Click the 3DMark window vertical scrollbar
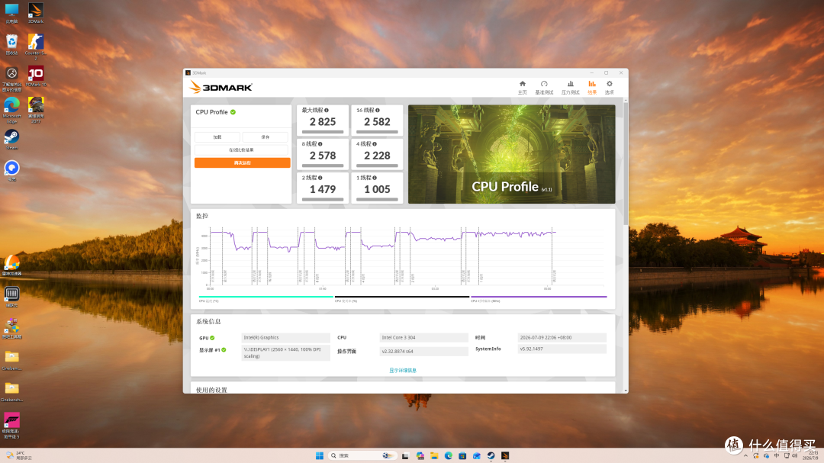The width and height of the screenshot is (824, 463). [626, 163]
